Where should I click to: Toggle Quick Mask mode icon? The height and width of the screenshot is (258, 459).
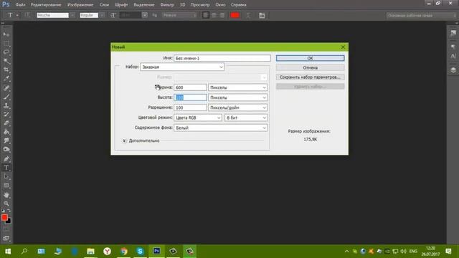click(6, 229)
